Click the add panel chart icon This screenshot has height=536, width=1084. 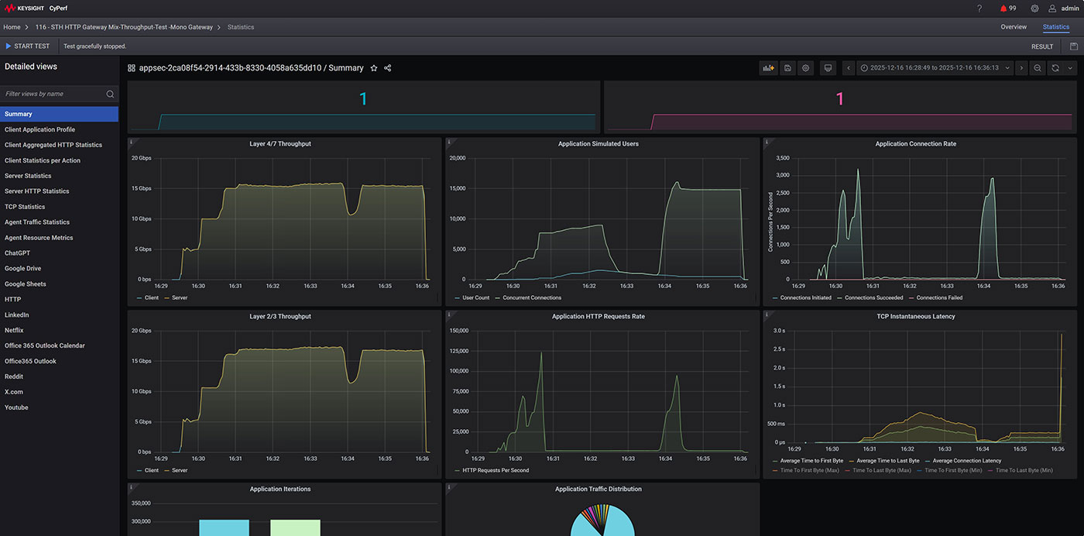tap(768, 68)
